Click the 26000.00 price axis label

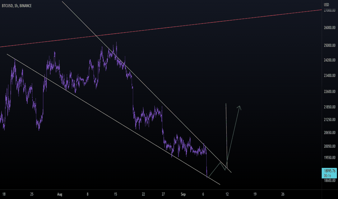point(330,27)
